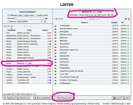Select Folgefonna Punkt på Søndre row

[92, 71]
